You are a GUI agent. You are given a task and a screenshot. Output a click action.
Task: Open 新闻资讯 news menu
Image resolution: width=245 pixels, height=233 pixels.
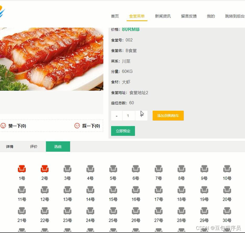click(x=163, y=16)
